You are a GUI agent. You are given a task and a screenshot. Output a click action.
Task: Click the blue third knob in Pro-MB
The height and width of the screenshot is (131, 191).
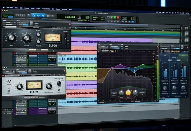183,88
